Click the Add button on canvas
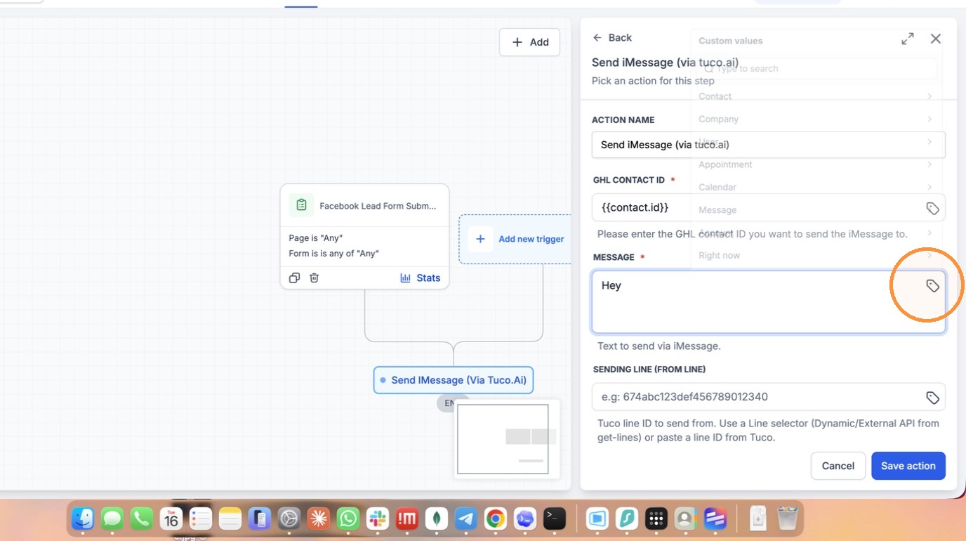Viewport: 966px width, 541px height. tap(529, 42)
